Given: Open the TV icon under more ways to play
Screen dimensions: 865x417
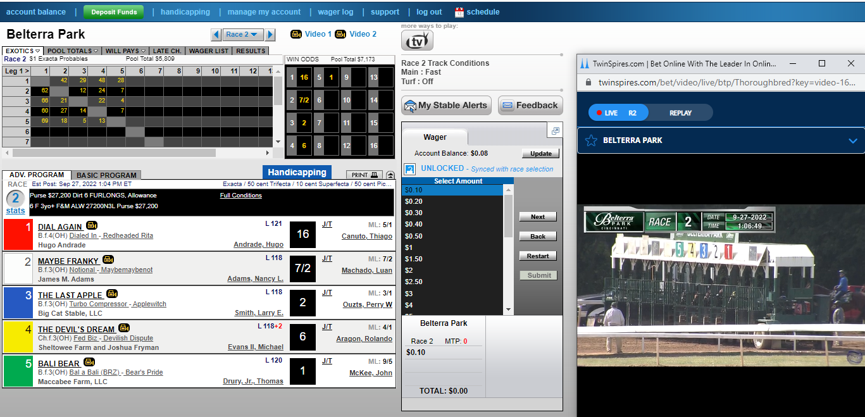Looking at the screenshot, I should pyautogui.click(x=417, y=41).
